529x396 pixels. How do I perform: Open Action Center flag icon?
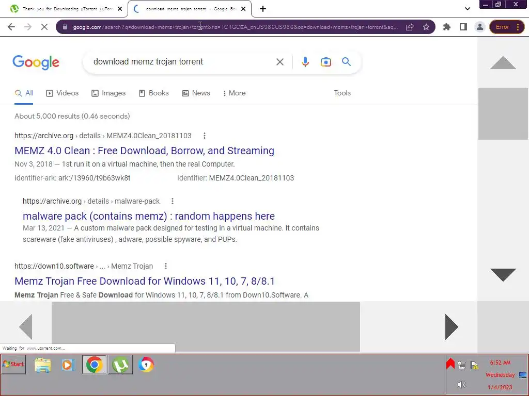pyautogui.click(x=474, y=365)
